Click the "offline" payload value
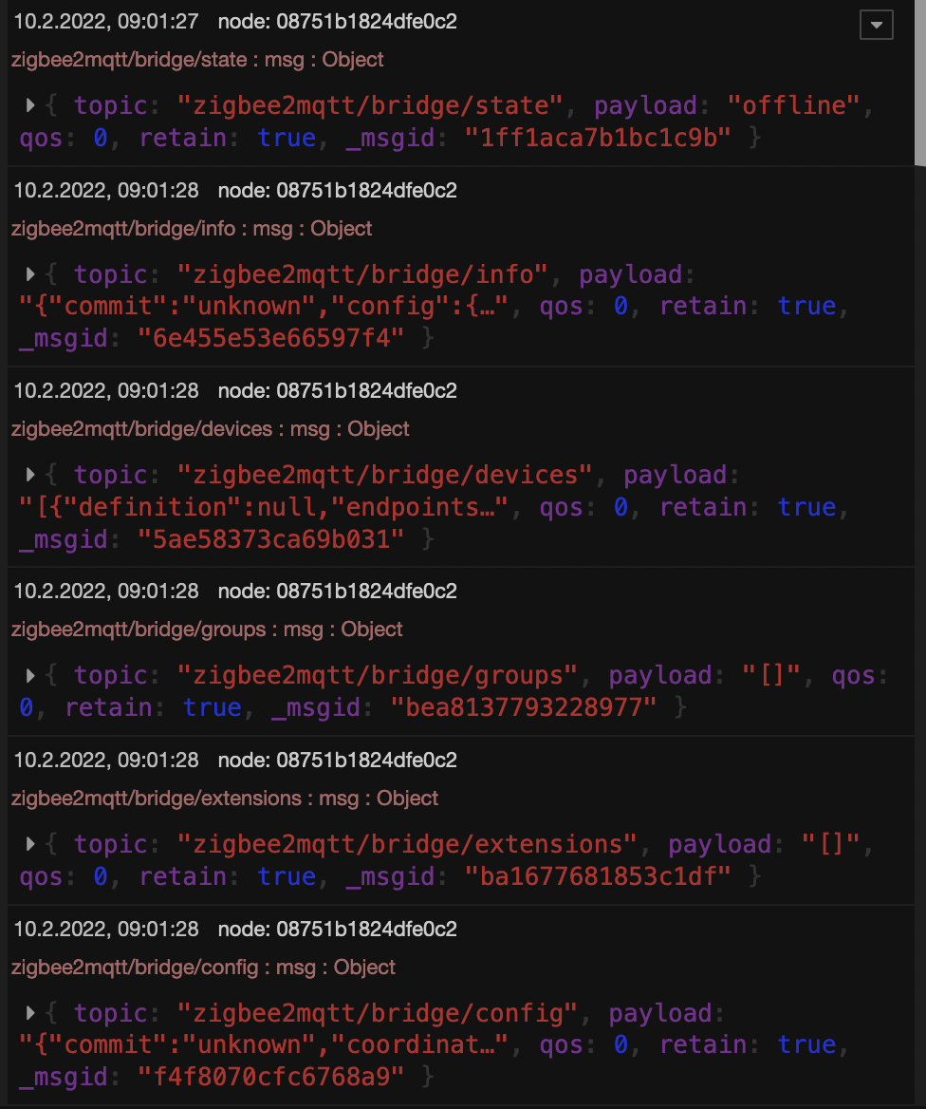This screenshot has height=1109, width=926. coord(793,105)
